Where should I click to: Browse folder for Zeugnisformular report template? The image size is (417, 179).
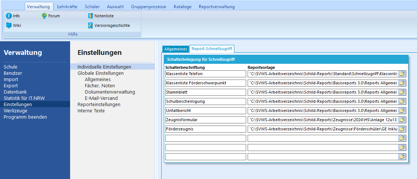402,120
